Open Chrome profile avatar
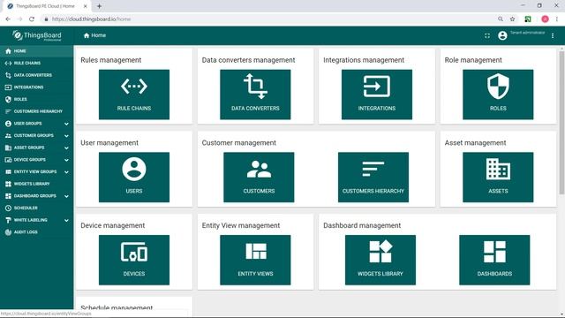Viewport: 565px width, 318px height. coord(546,19)
